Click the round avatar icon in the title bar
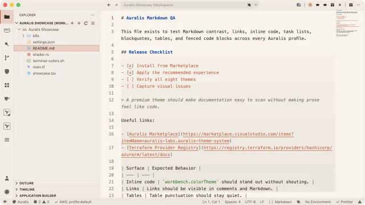The image size is (365, 205). point(299,5)
